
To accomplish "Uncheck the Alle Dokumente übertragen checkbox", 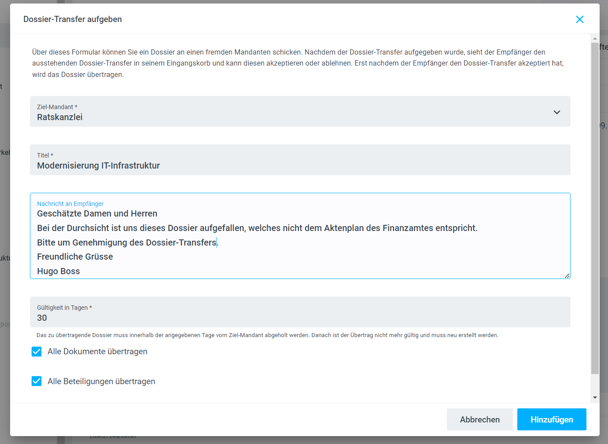I will [x=37, y=352].
